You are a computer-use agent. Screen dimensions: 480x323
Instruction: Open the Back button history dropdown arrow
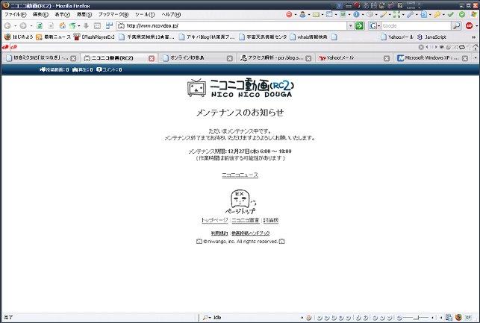point(16,26)
